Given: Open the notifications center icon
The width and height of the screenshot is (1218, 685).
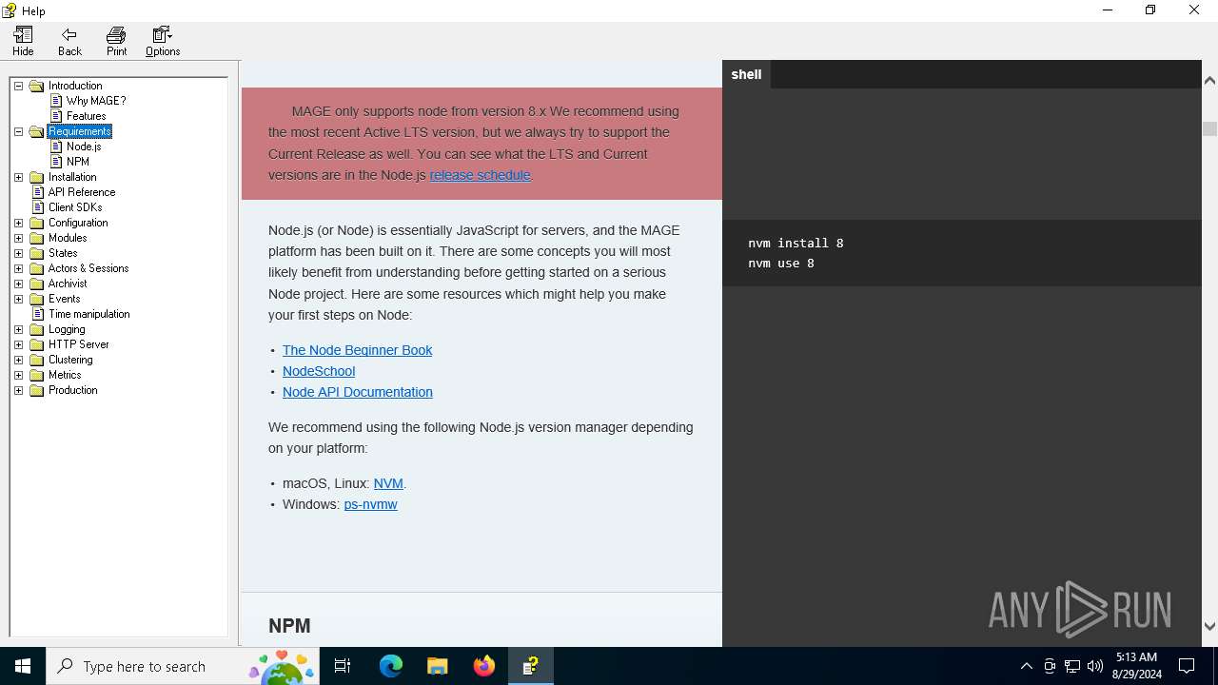Looking at the screenshot, I should (1188, 666).
